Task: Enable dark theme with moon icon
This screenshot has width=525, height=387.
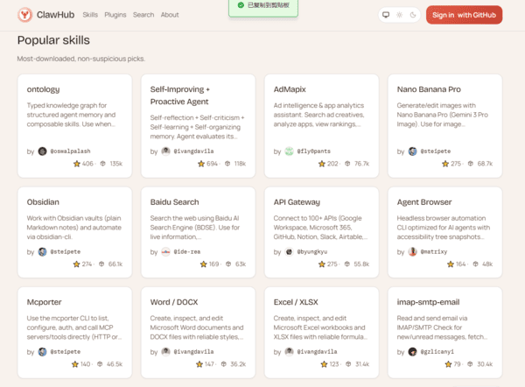Action: click(x=412, y=15)
